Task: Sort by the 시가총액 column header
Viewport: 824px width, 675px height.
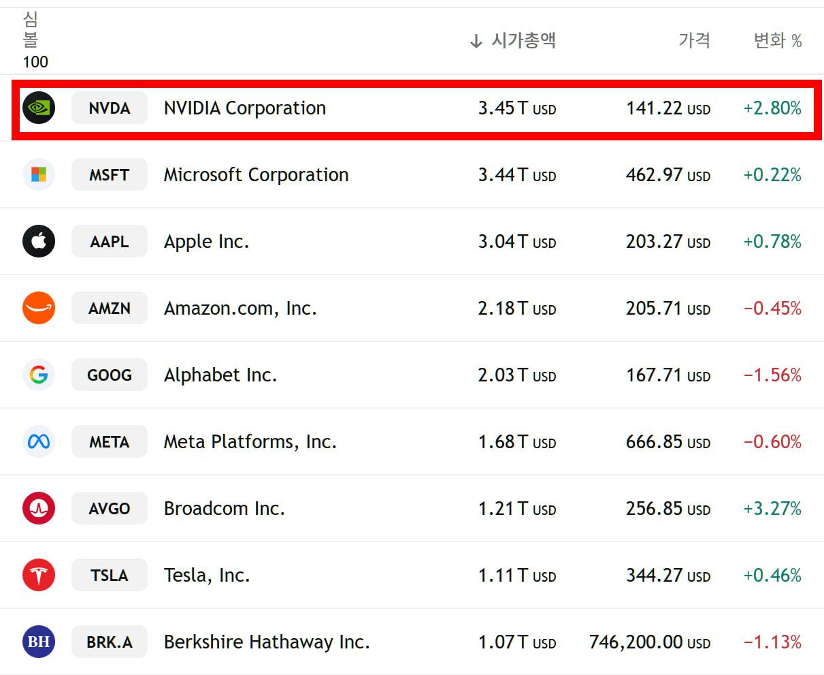Action: coord(524,41)
